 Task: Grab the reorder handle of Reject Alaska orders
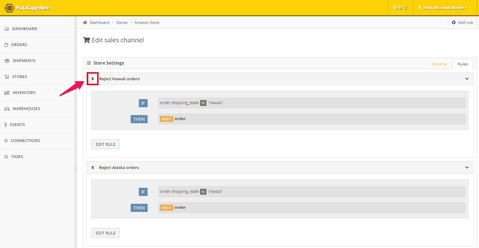pos(93,167)
